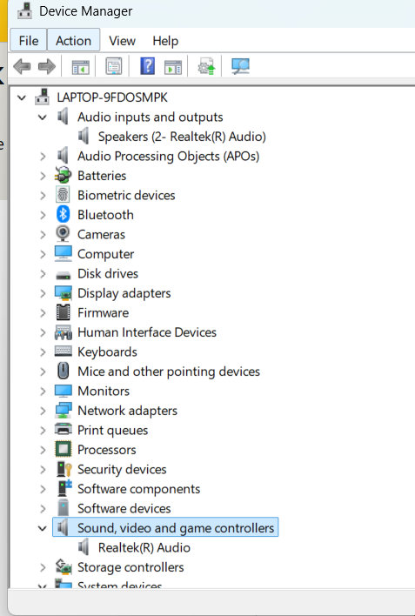Open the Properties toolbar icon
The image size is (415, 616).
[114, 66]
